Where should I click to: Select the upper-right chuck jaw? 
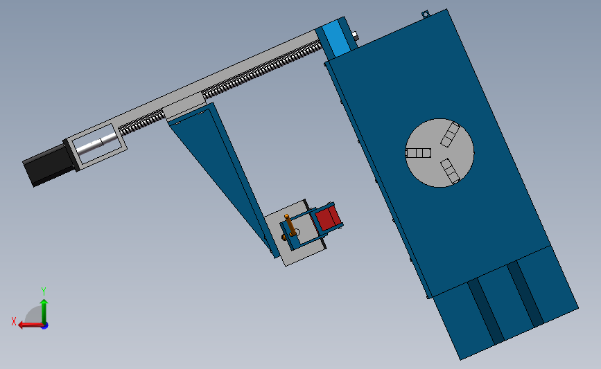[450, 134]
